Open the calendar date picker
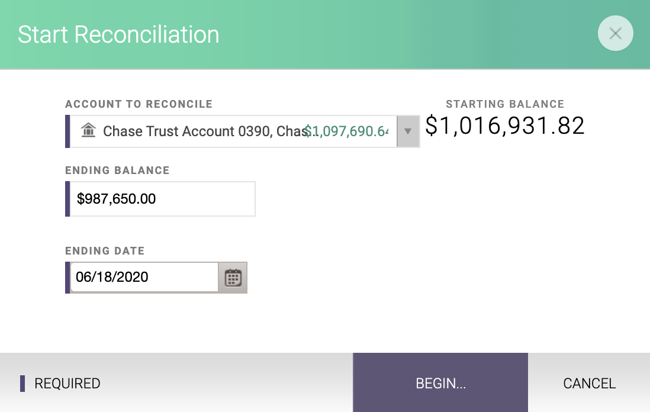650x412 pixels. (x=233, y=277)
